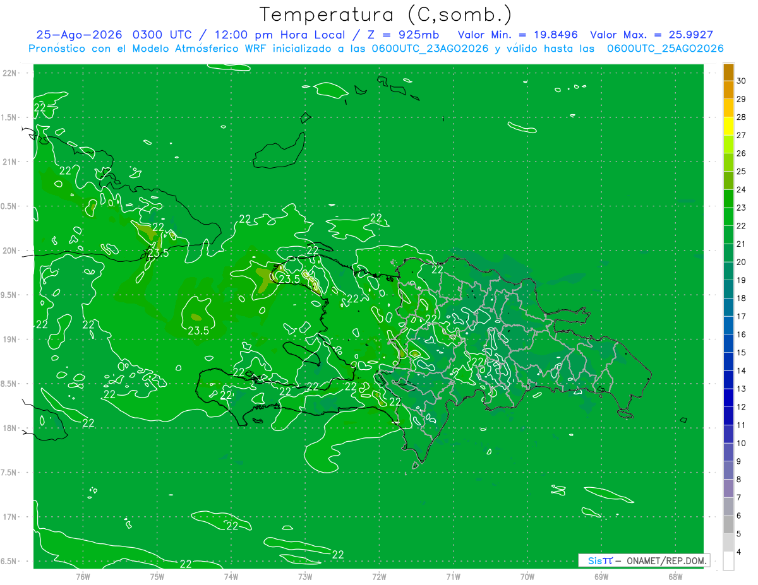Click latitude axis label '0.5N'

coord(9,206)
